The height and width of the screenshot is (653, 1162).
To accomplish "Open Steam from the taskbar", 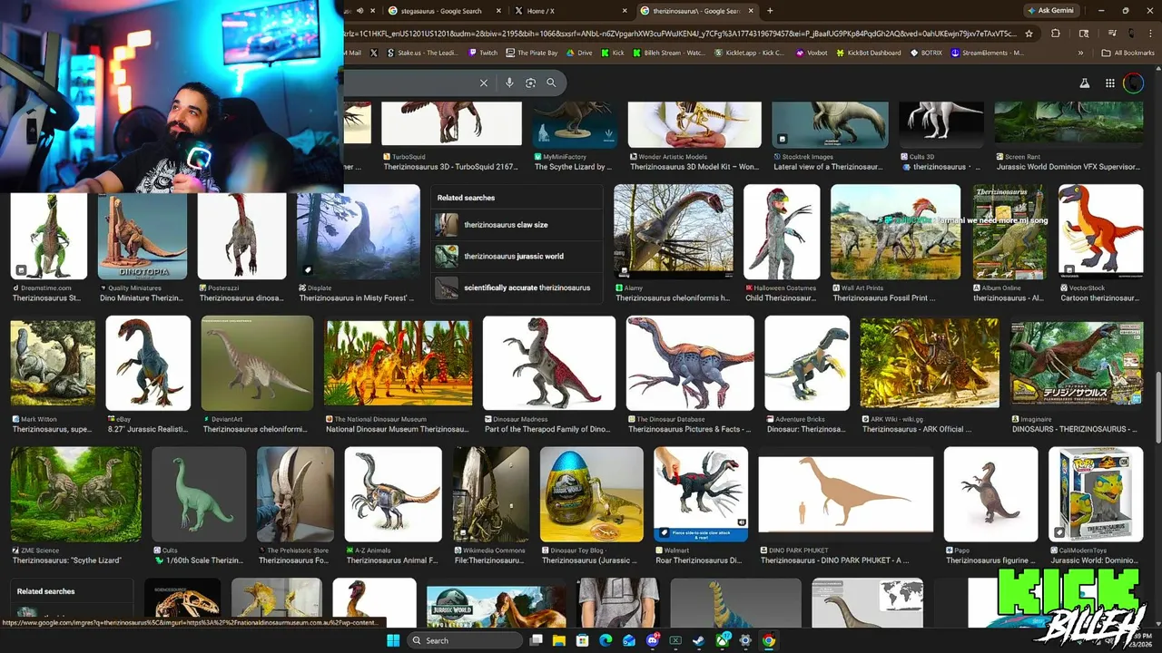I will point(699,640).
